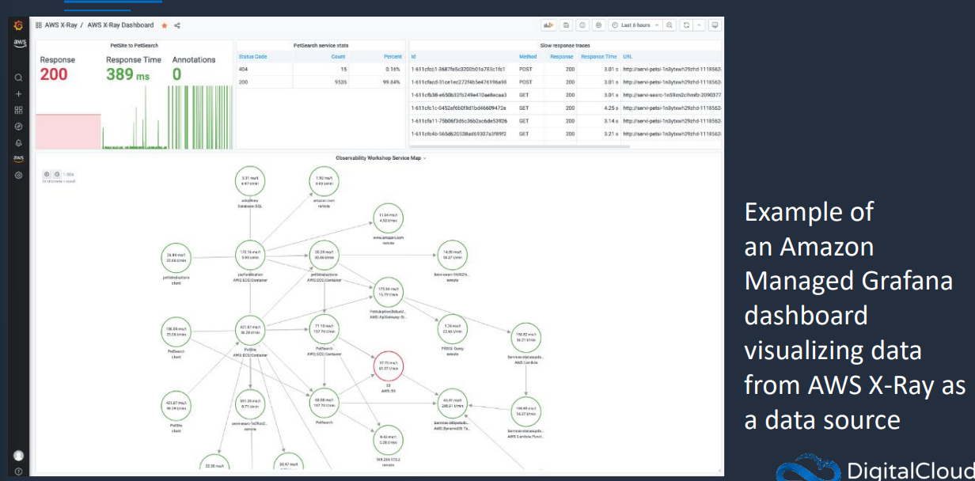Click the Save dashboard floppy icon

click(566, 25)
